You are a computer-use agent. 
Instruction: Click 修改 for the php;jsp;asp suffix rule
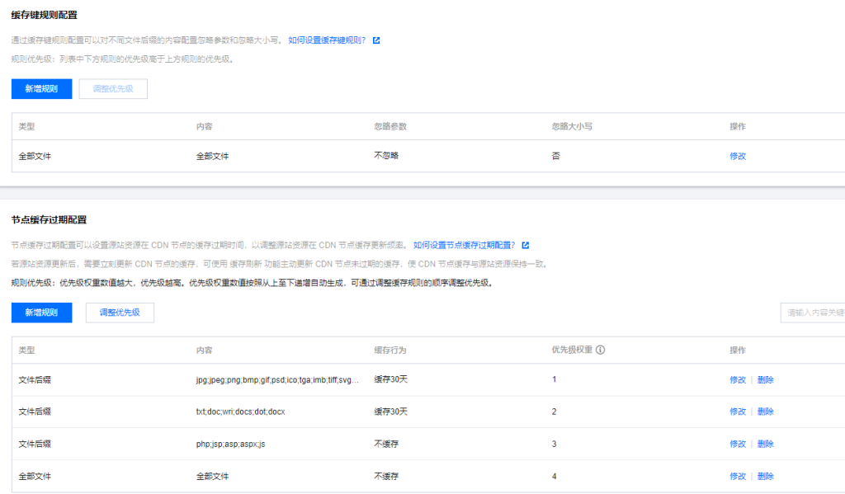click(x=737, y=444)
